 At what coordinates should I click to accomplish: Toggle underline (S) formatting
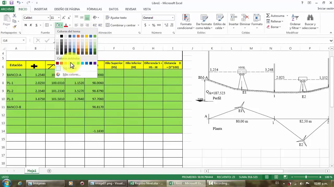click(36, 25)
